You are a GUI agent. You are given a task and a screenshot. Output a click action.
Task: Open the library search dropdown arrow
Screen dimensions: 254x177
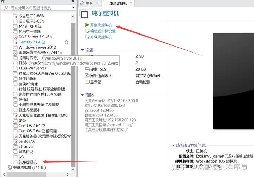pyautogui.click(x=73, y=8)
